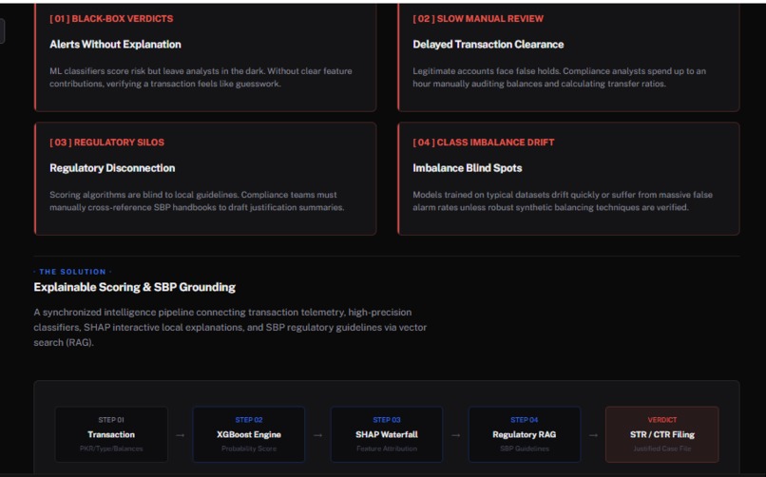Viewport: 766px width, 477px height.
Task: Click the Step 01 Transaction pipeline card
Action: [111, 434]
